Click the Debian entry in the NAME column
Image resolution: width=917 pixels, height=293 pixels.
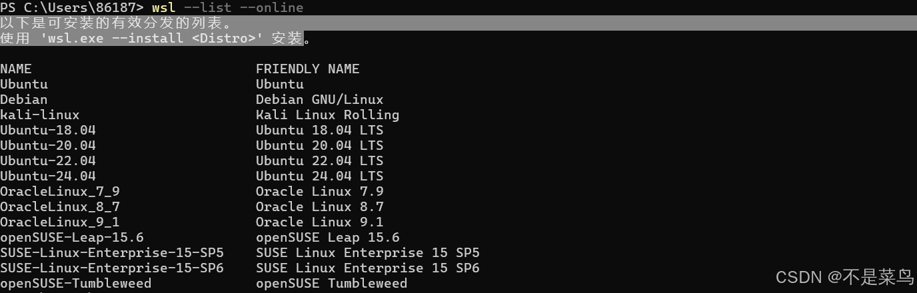[x=24, y=99]
